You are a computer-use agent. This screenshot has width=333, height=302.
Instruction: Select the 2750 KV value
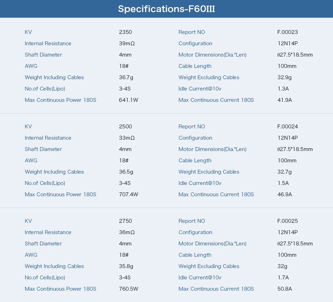[x=125, y=221]
